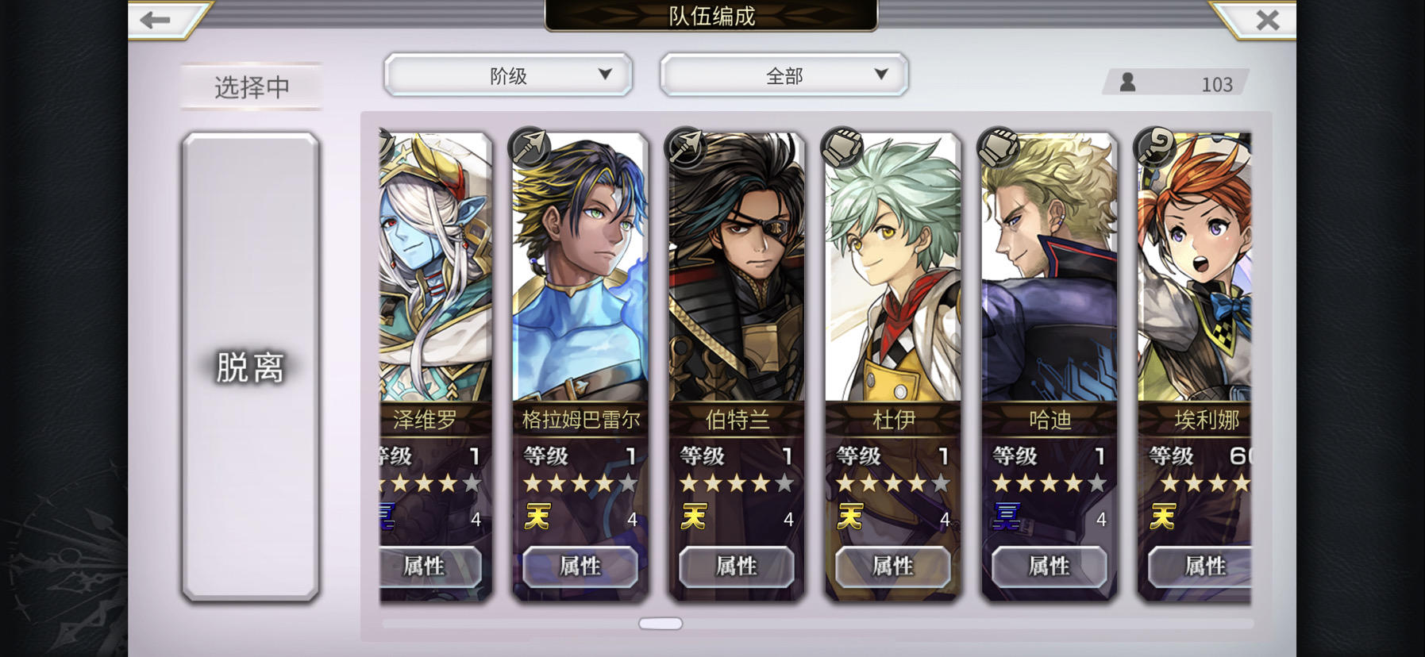Click the unit count person icon
The image size is (1425, 657).
pos(1127,82)
